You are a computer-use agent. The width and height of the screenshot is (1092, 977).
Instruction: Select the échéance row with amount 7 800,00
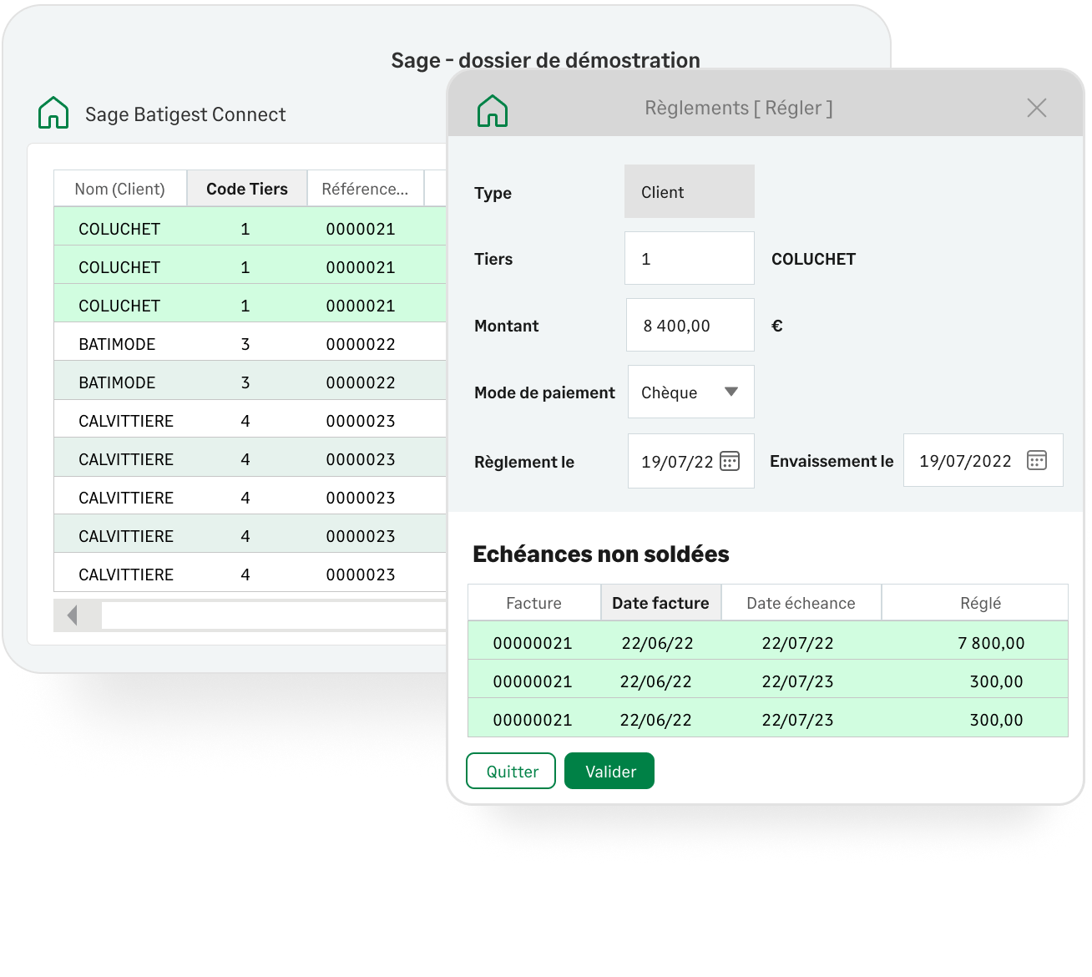coord(768,641)
